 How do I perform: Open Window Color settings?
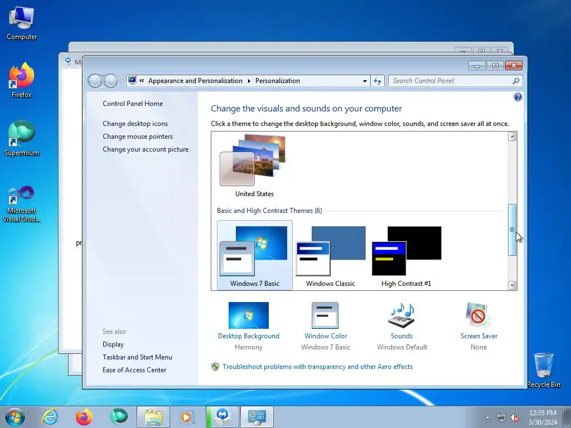tap(326, 325)
